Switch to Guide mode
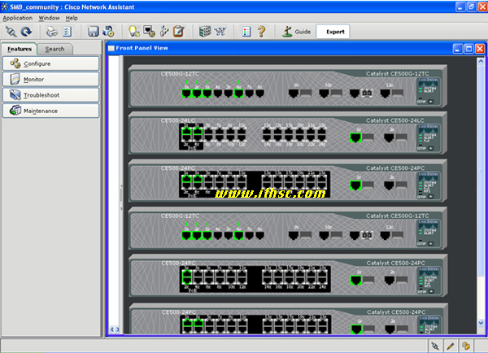Screen dimensions: 488x353 coord(296,32)
